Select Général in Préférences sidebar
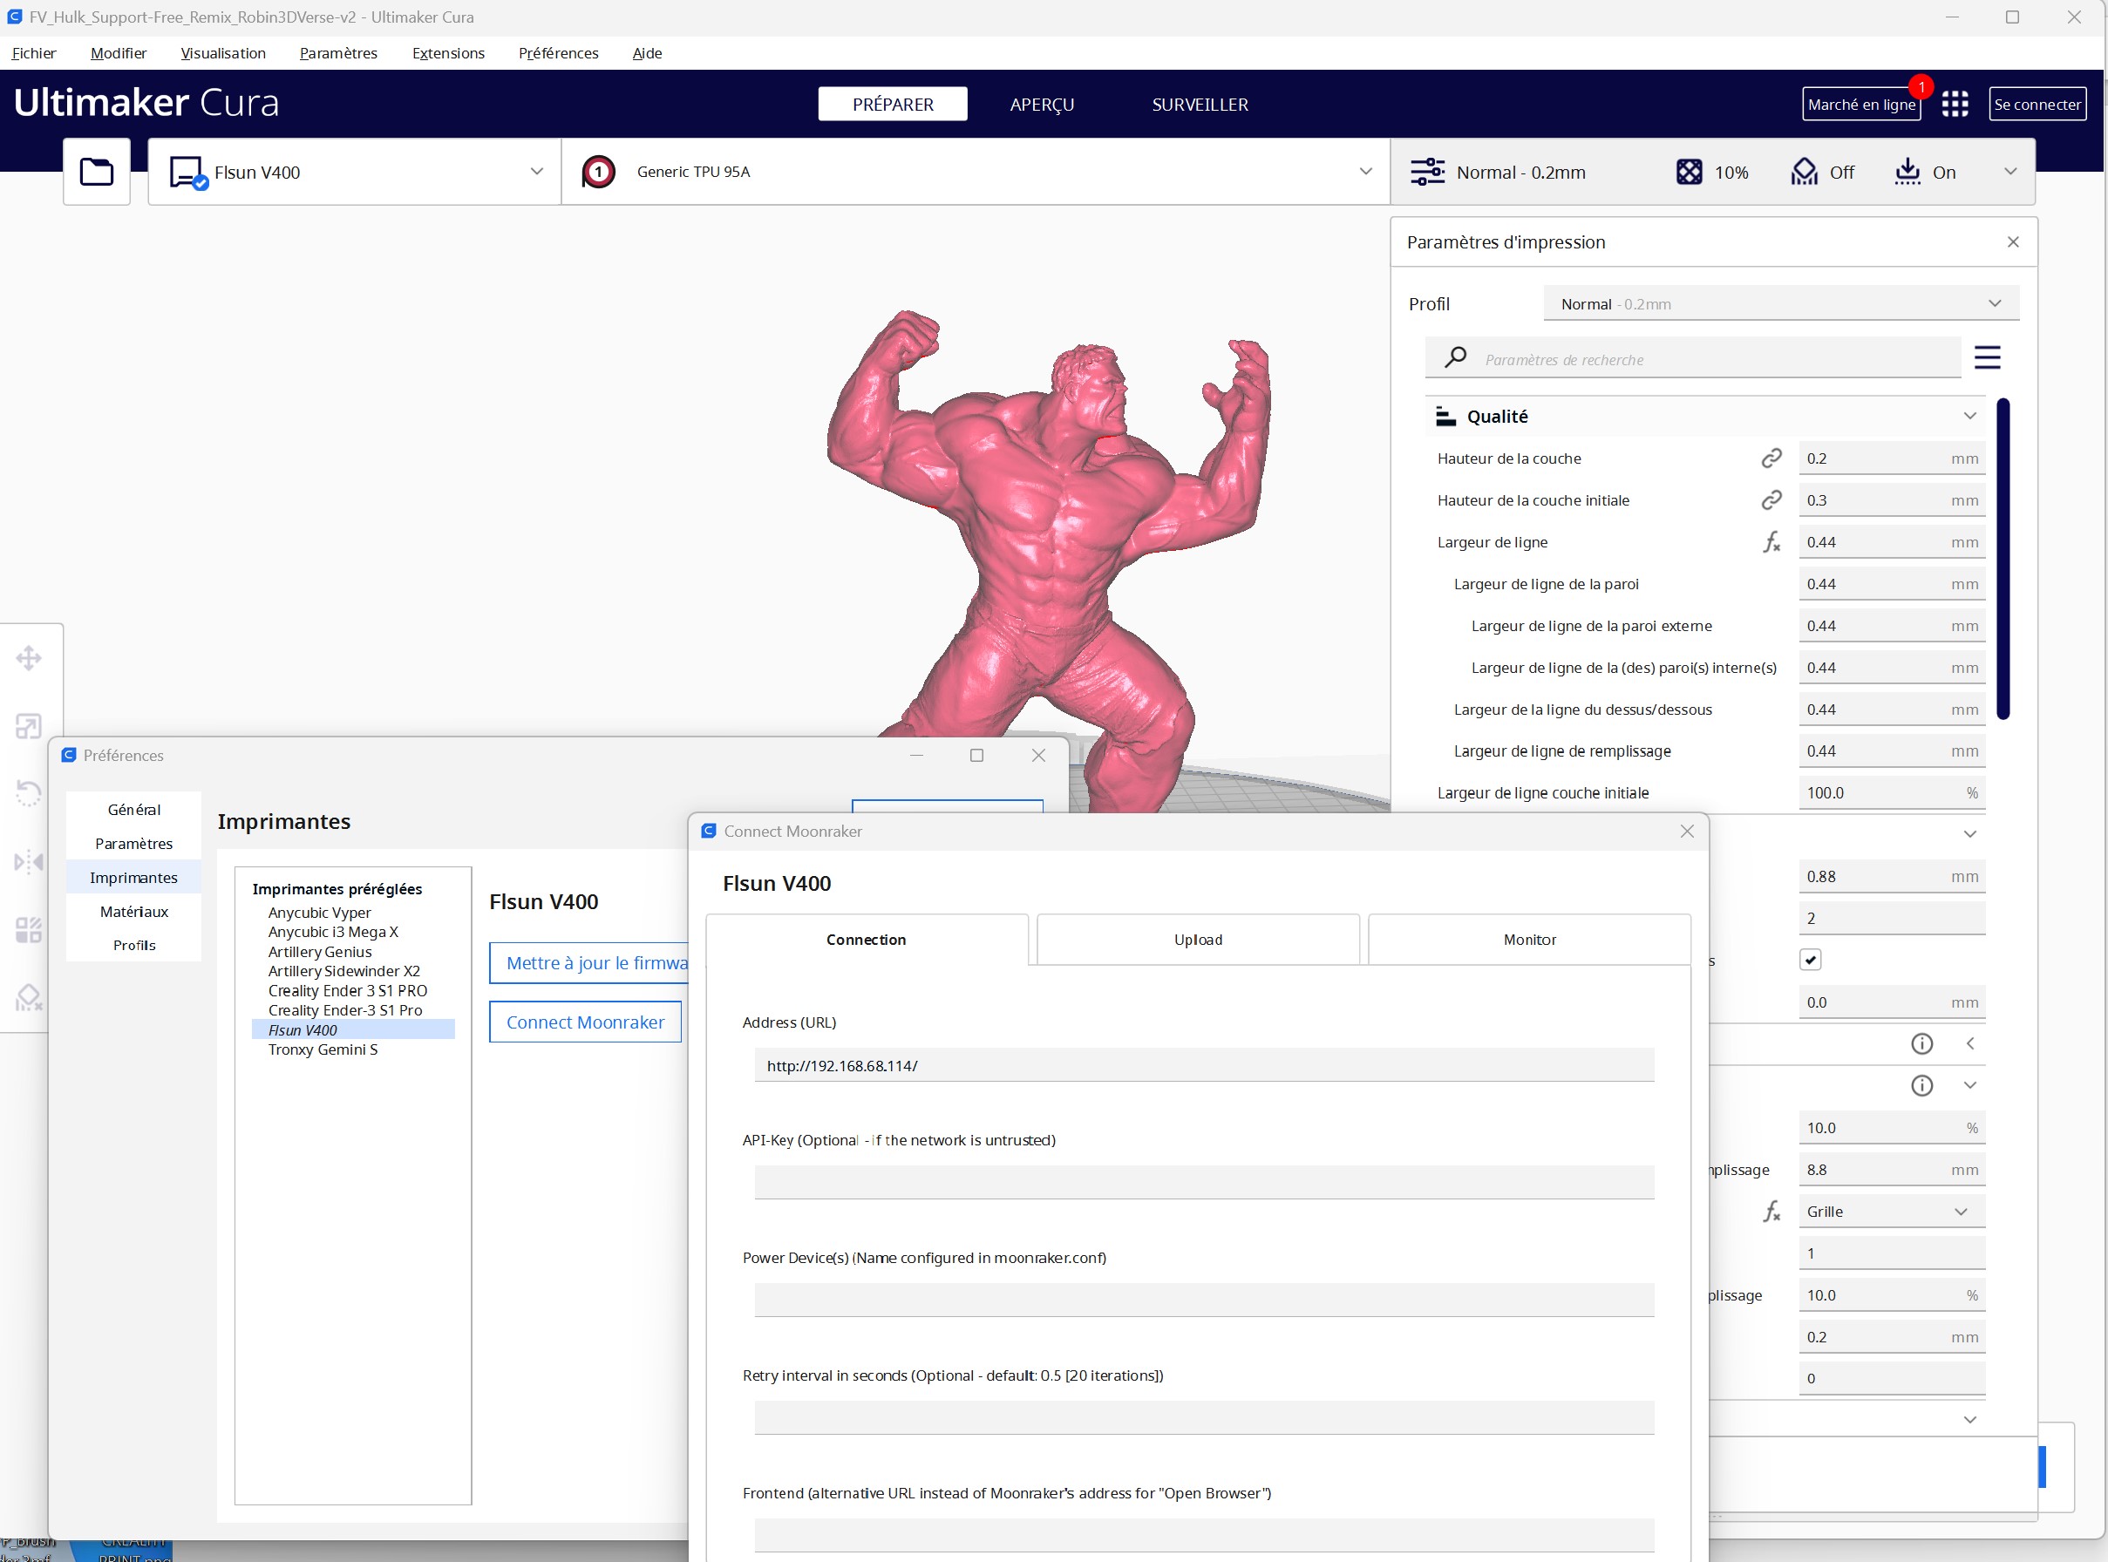The height and width of the screenshot is (1562, 2108). click(133, 810)
